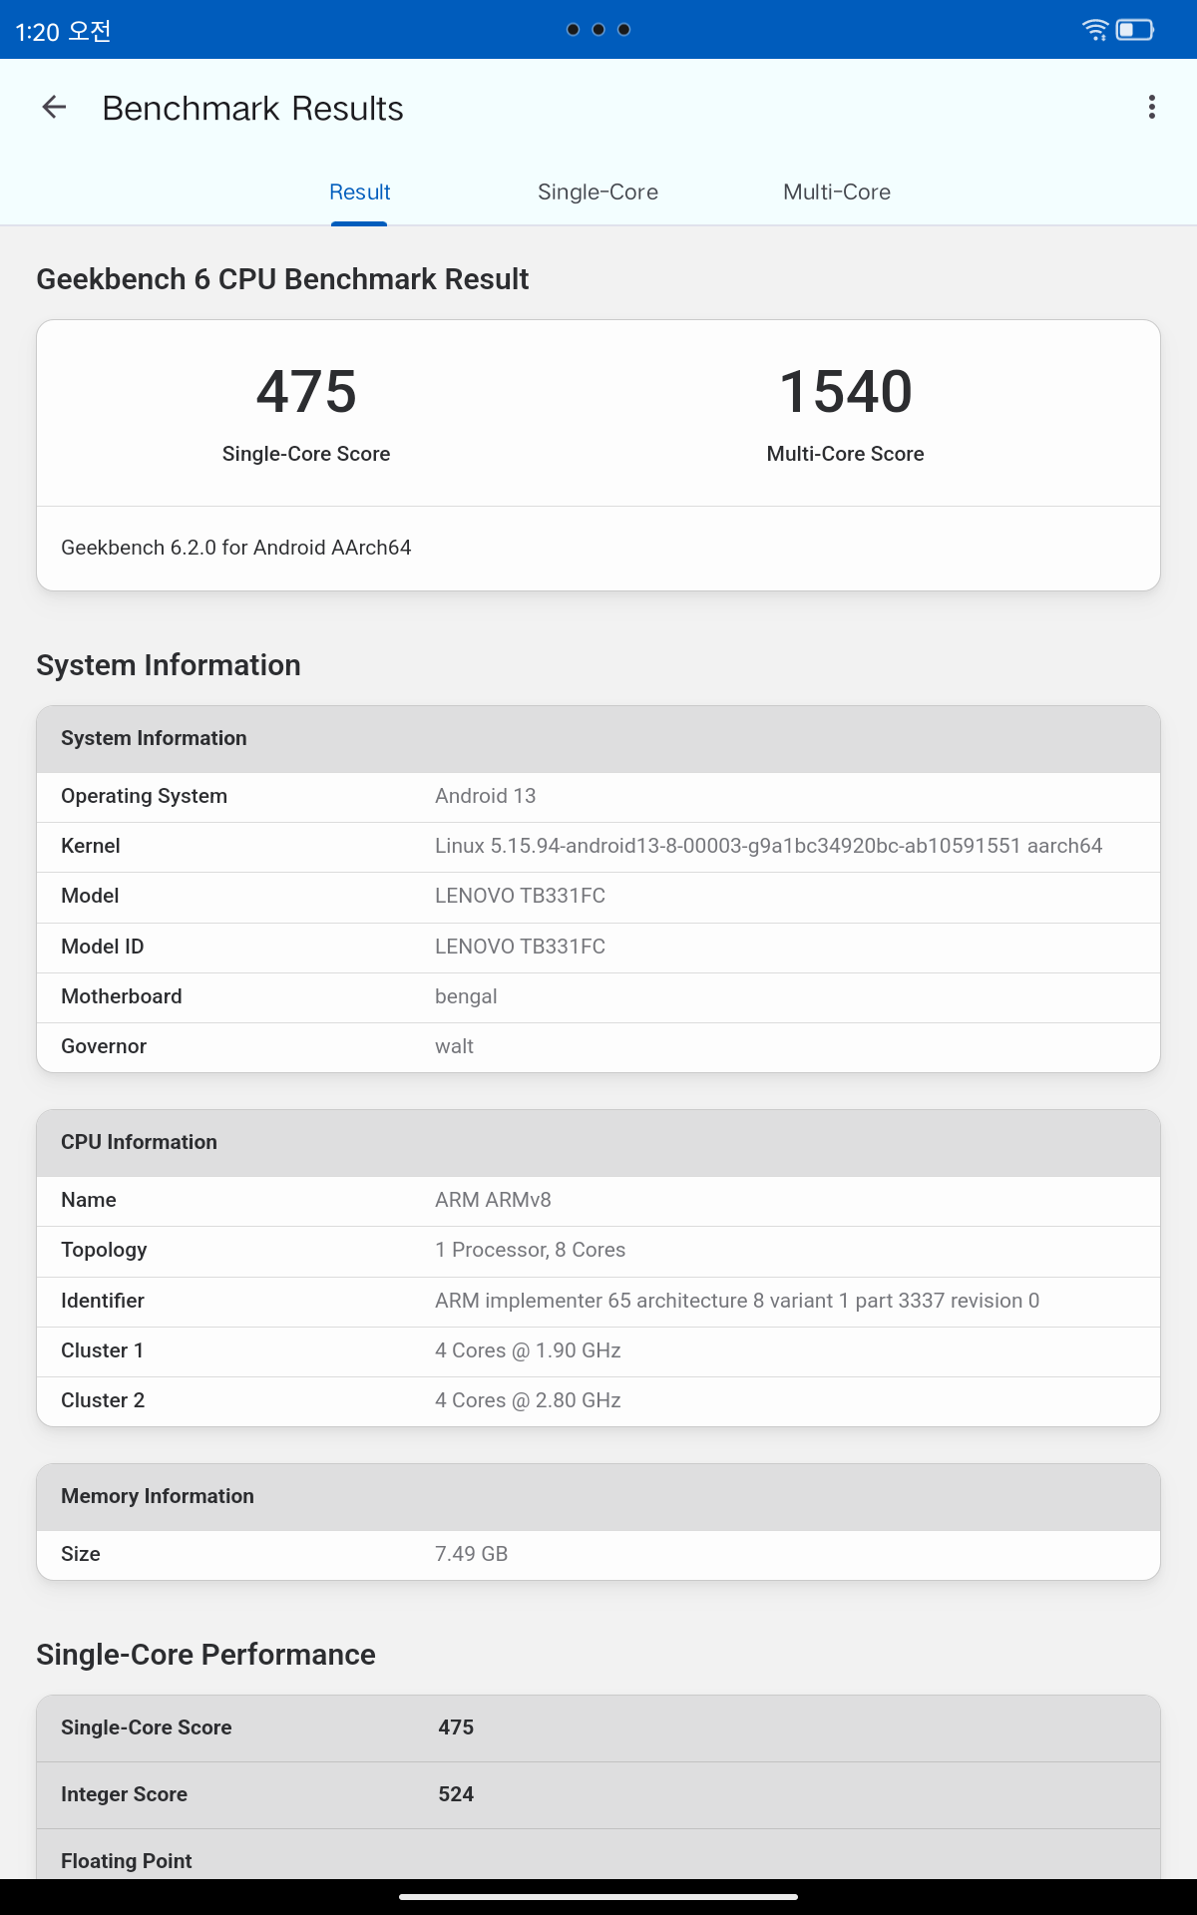
Task: Tap the Cluster 2 row label
Action: [103, 1400]
